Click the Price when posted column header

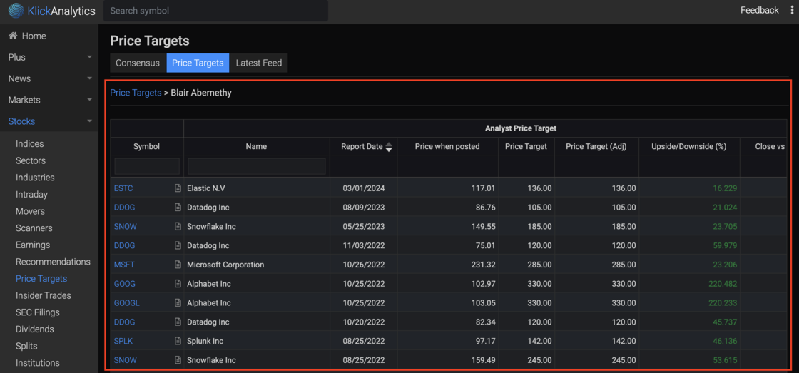pyautogui.click(x=447, y=146)
